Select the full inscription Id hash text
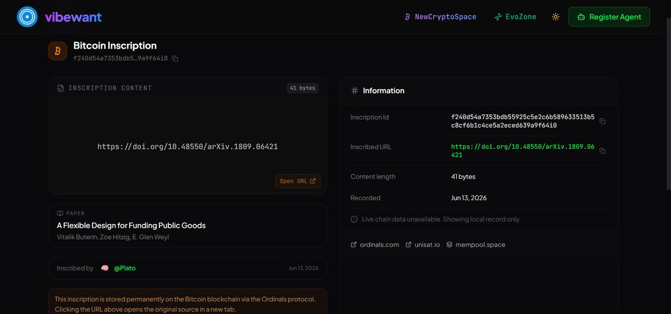The image size is (671, 314). pyautogui.click(x=523, y=121)
